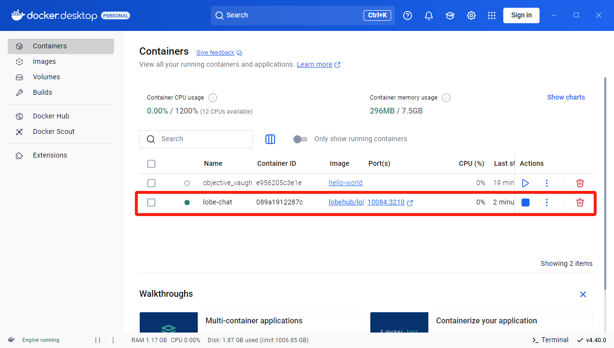Image resolution: width=614 pixels, height=348 pixels.
Task: Go to Images in the sidebar
Action: pos(61,62)
